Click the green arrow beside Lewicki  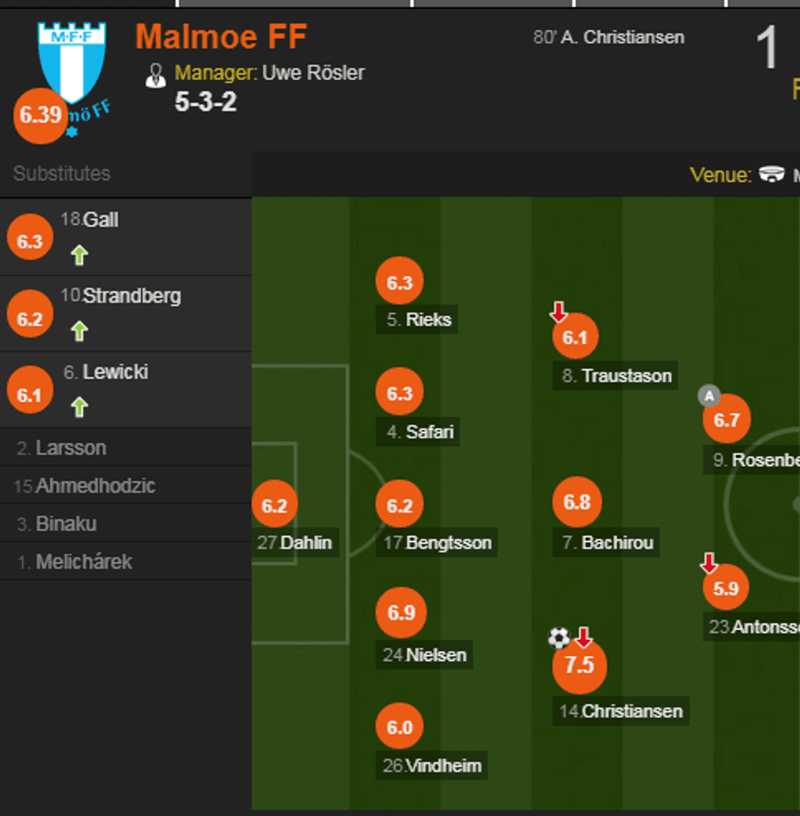point(78,407)
